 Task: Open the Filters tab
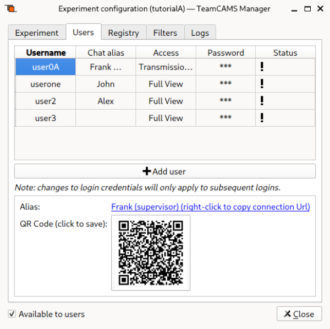pos(165,33)
